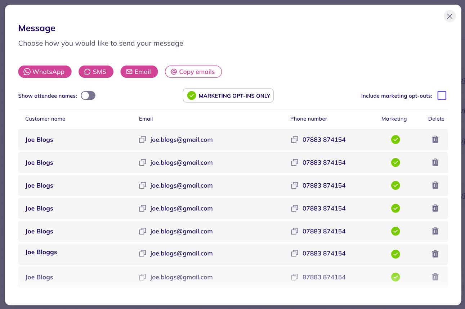465x309 pixels.
Task: Click the trash icon in the first row
Action: pos(435,139)
